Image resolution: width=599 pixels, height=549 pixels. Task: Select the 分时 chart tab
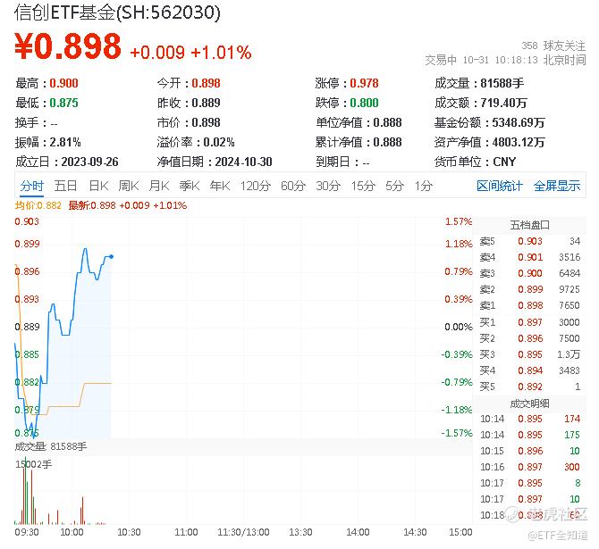coord(32,186)
